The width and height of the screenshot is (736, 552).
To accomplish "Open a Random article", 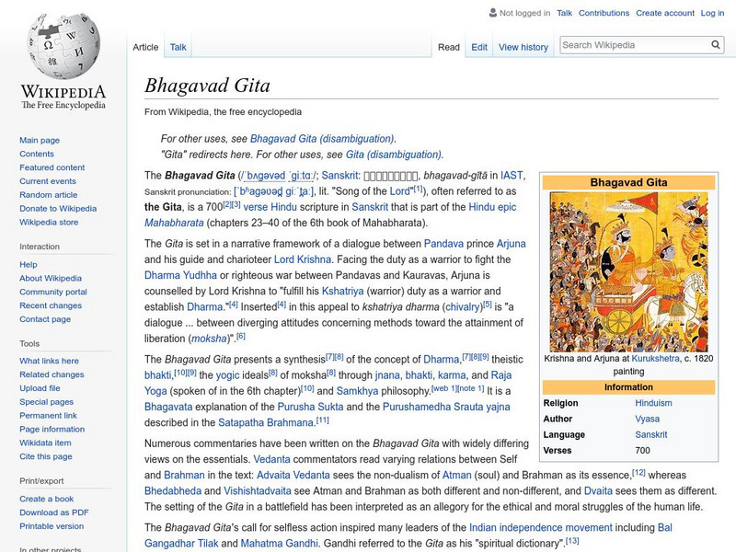I will pyautogui.click(x=49, y=194).
